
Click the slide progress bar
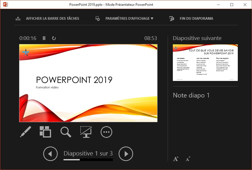pos(88,160)
